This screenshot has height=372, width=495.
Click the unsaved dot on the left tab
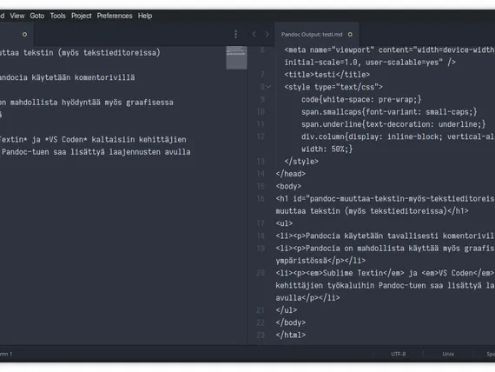coord(24,35)
